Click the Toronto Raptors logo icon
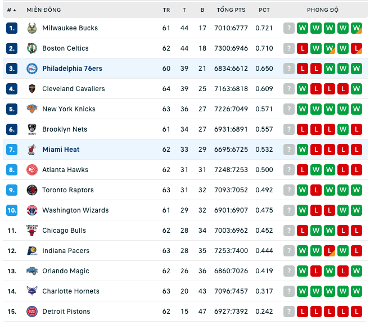The image size is (370, 325). 32,190
